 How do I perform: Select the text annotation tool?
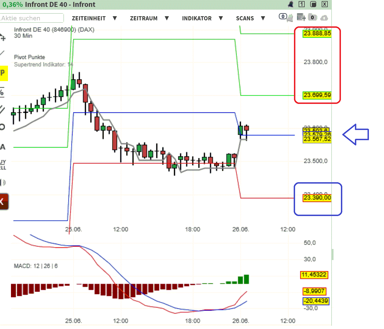click(x=3, y=147)
